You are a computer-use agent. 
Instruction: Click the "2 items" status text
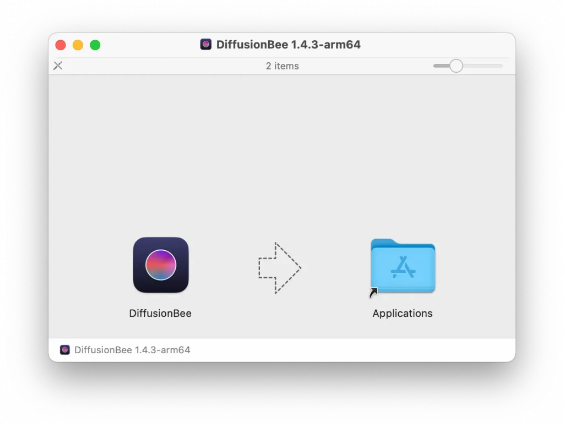pos(282,66)
